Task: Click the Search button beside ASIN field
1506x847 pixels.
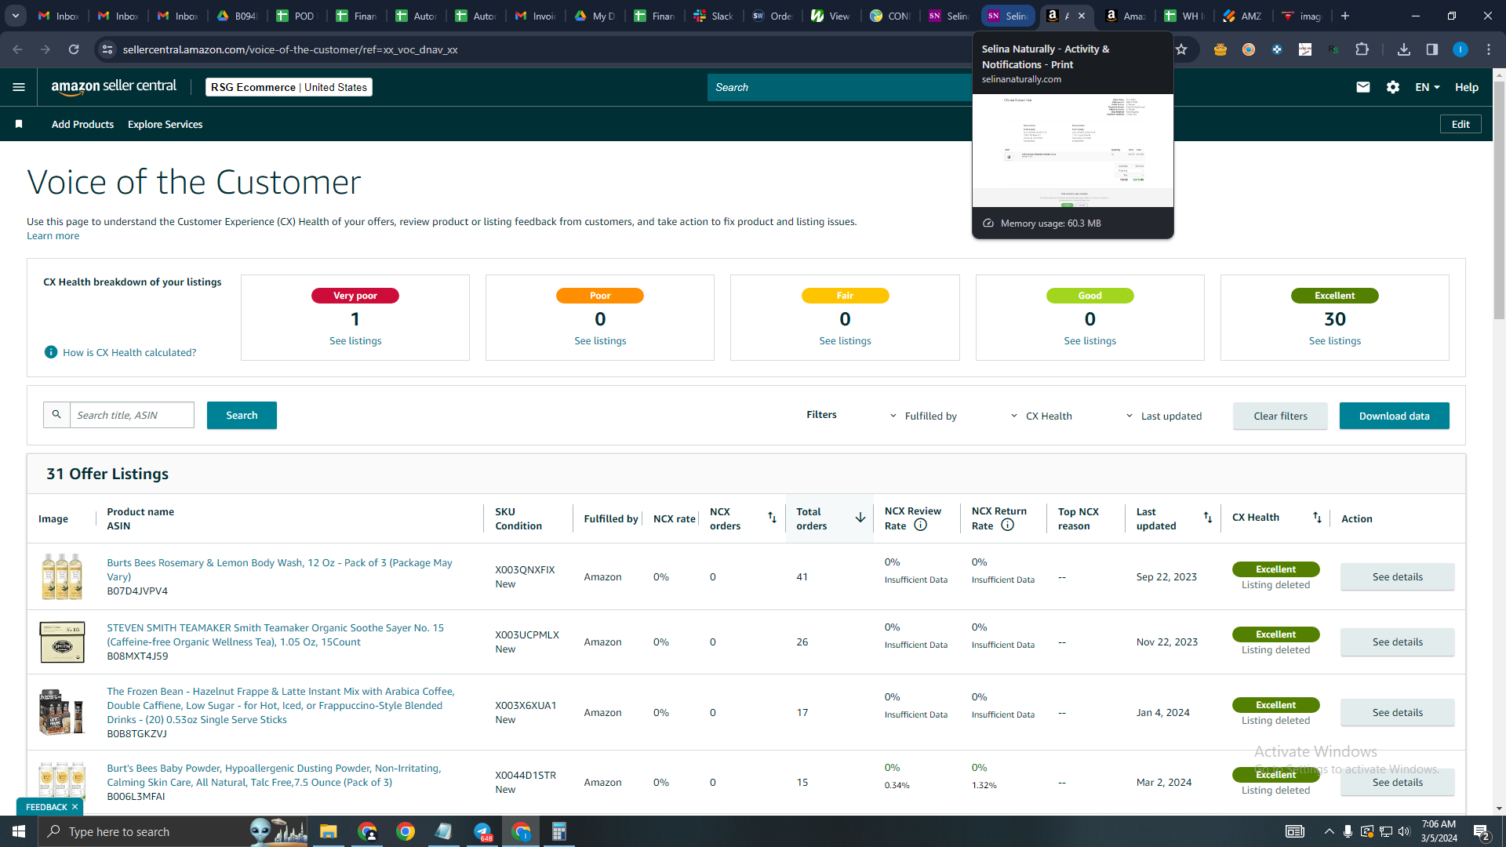Action: pos(242,415)
